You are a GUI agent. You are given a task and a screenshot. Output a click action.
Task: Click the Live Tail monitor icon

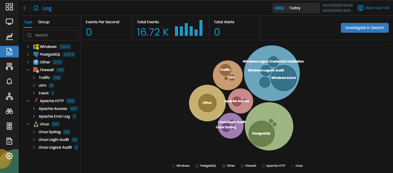pos(360,8)
